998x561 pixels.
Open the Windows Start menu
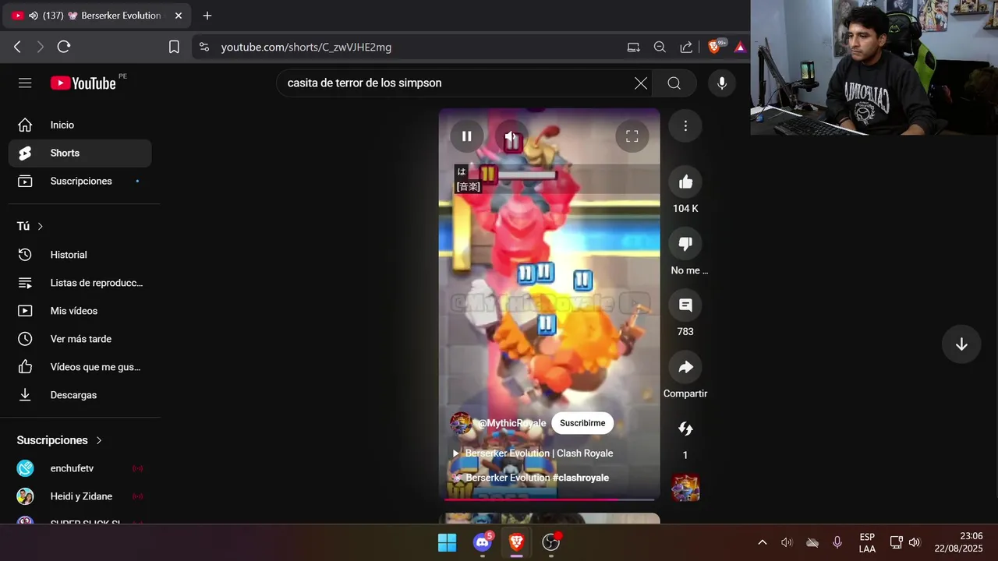pyautogui.click(x=447, y=542)
